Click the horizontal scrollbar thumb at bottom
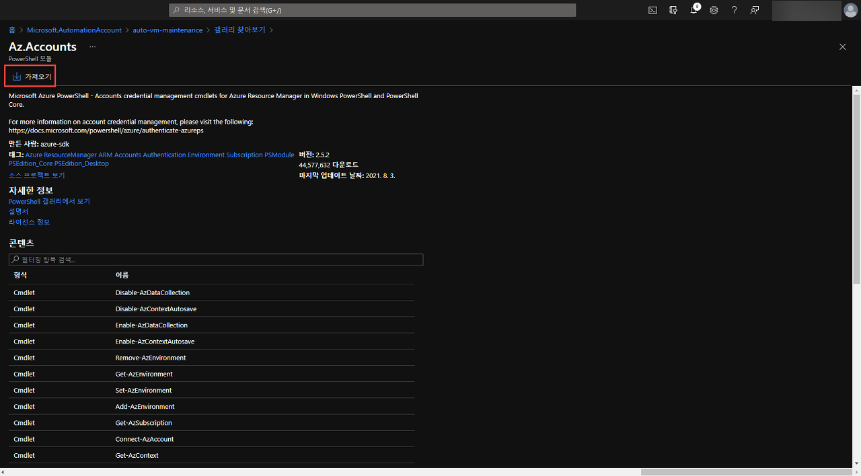This screenshot has height=476, width=861. click(x=747, y=472)
